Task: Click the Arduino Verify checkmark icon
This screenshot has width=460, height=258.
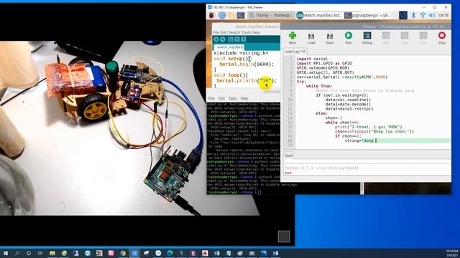Action: 216,39
